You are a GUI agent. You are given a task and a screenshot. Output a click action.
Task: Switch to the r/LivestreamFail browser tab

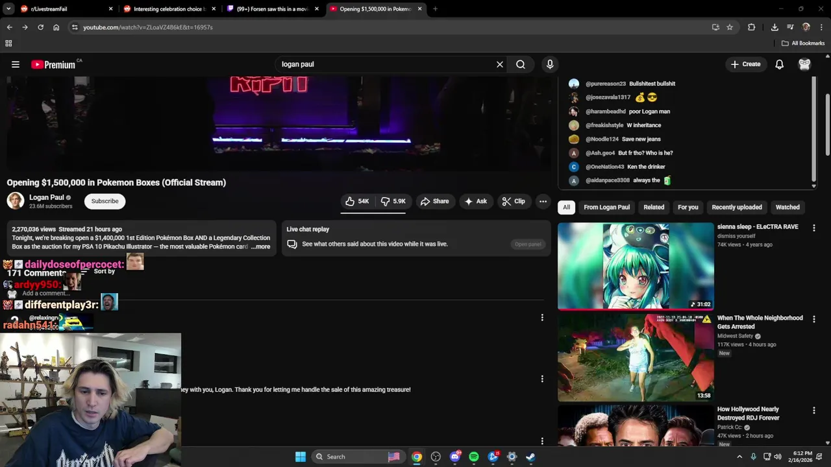(65, 9)
